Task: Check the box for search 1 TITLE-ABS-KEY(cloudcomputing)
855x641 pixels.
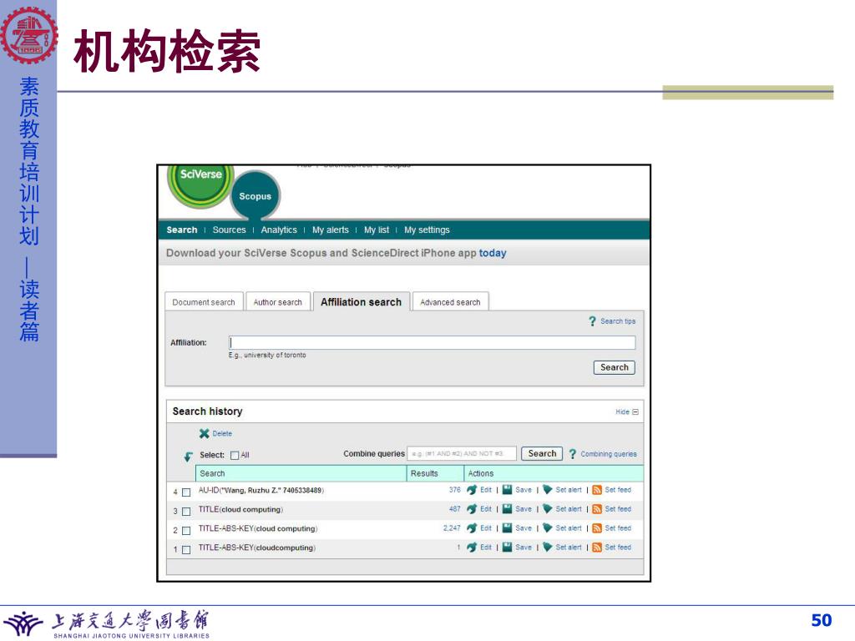Action: click(x=186, y=549)
